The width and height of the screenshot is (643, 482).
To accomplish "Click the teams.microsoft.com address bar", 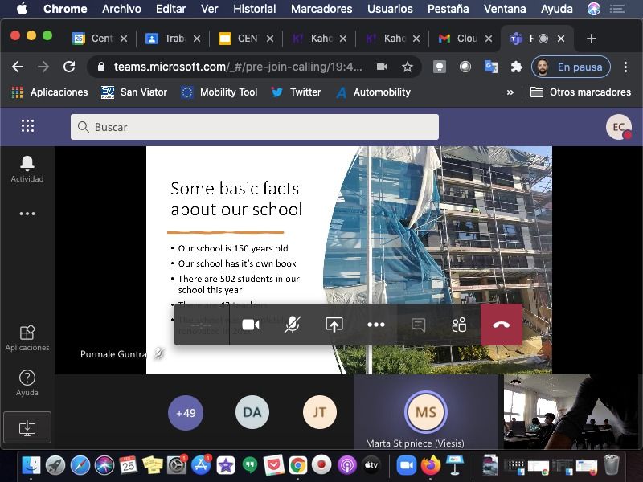I will click(x=238, y=67).
